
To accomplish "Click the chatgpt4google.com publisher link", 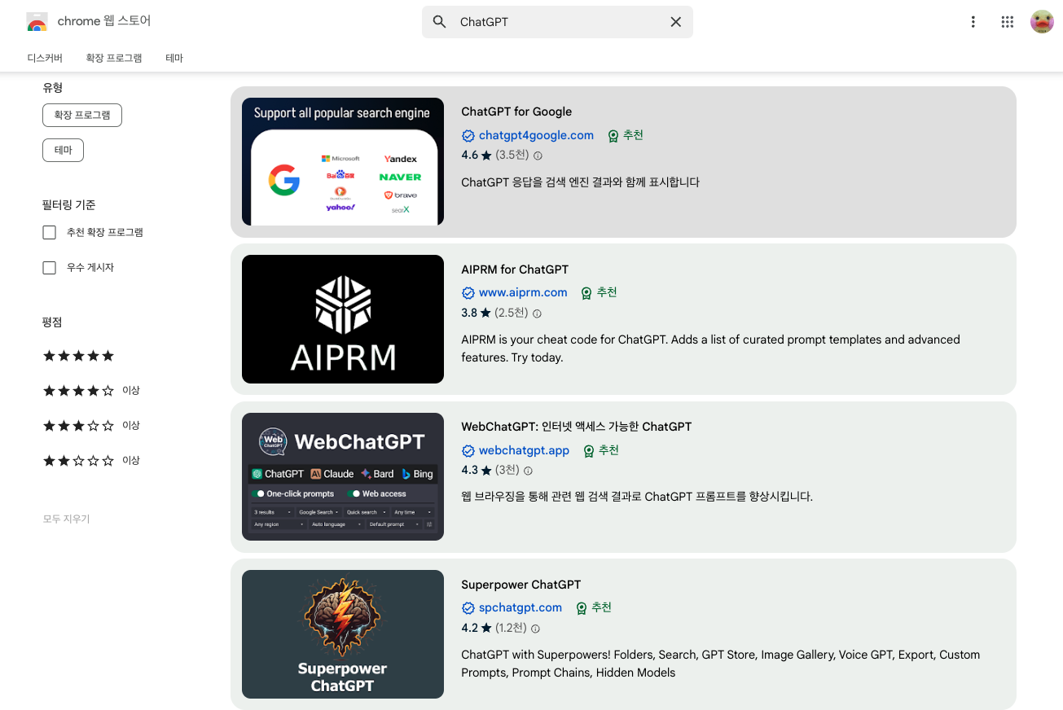I will 536,135.
